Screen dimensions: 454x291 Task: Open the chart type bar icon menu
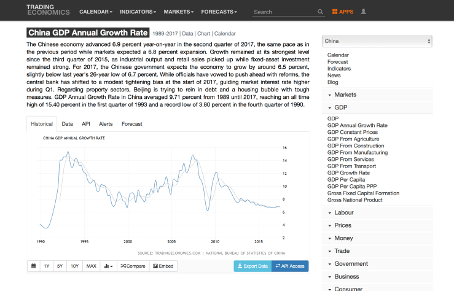[108, 266]
